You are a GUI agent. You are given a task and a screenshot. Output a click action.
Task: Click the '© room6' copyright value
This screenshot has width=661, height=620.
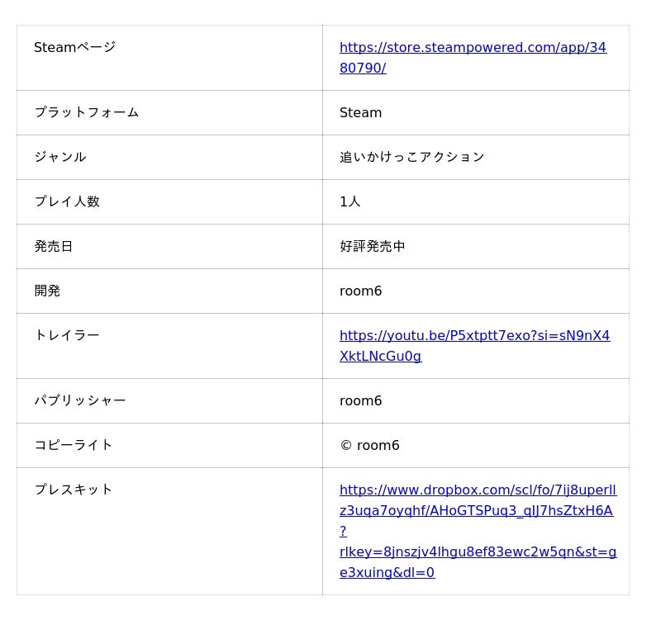point(369,445)
